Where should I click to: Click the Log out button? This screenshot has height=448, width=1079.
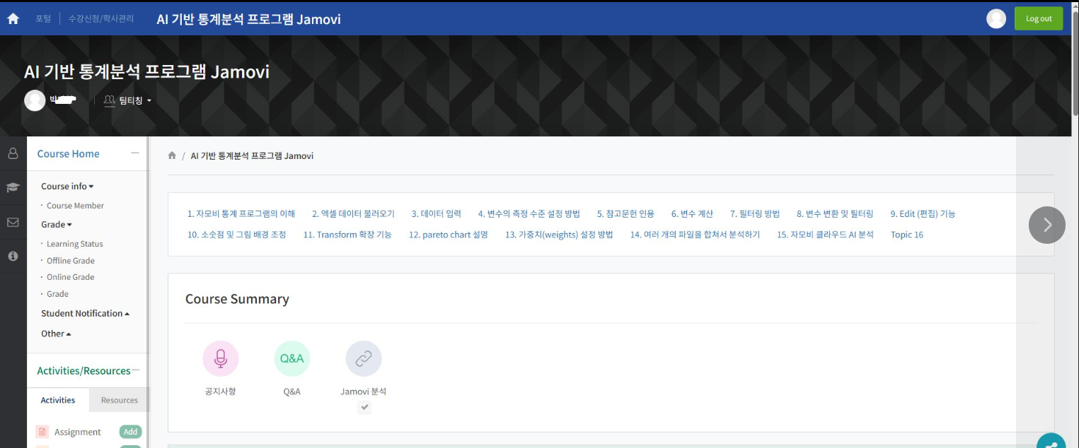pyautogui.click(x=1039, y=18)
